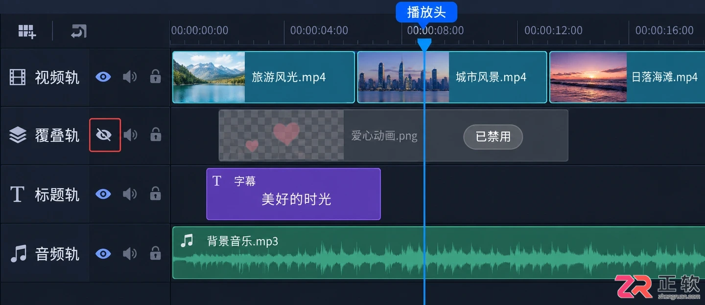
Task: Lock the Overlay track
Action: (156, 134)
